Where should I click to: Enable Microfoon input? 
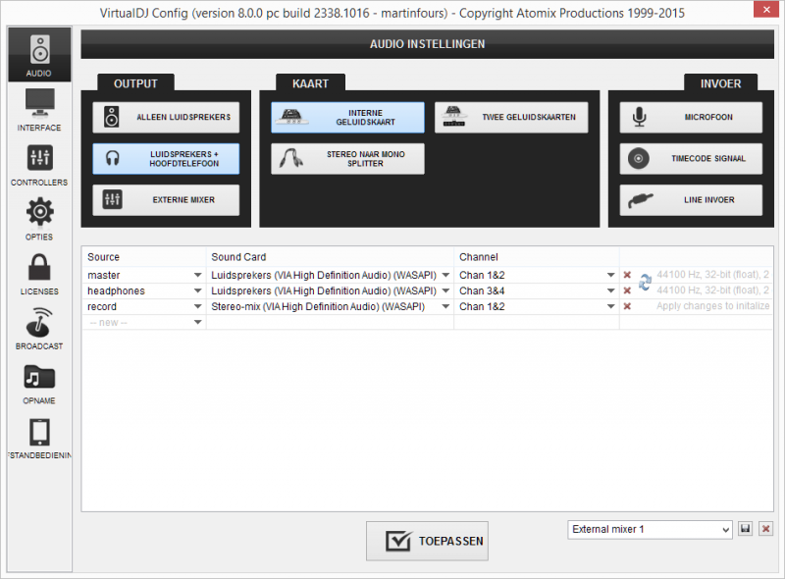[691, 117]
